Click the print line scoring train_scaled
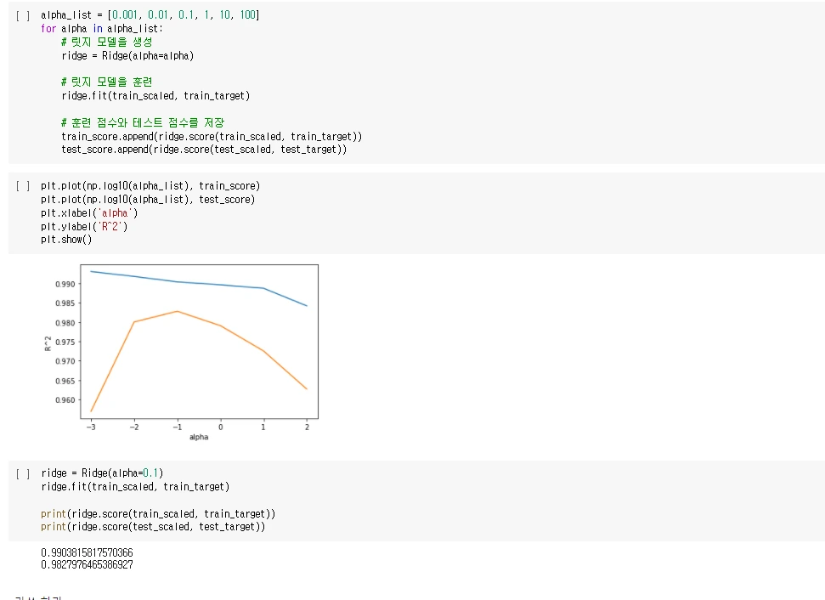The image size is (825, 600). 158,513
